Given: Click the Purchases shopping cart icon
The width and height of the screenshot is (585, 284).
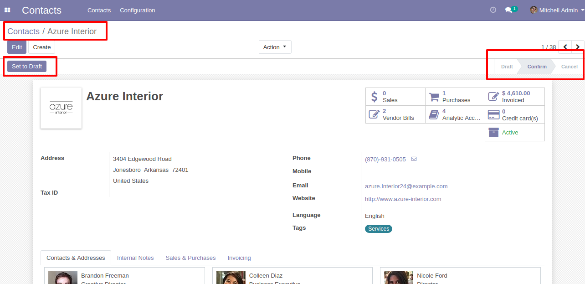Looking at the screenshot, I should 434,97.
